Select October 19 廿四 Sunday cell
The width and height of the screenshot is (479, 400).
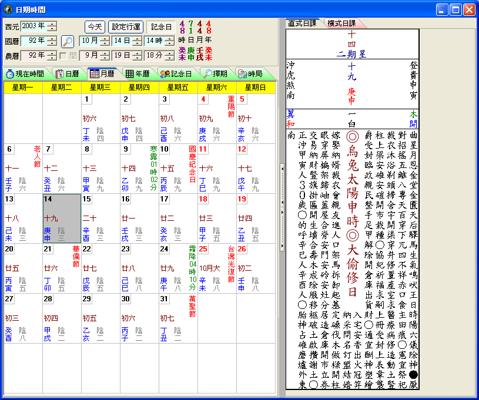click(256, 219)
